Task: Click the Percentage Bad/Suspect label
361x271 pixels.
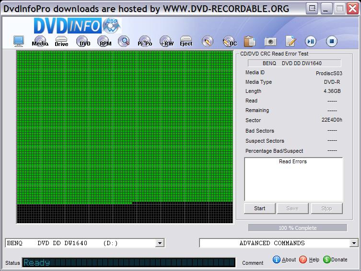Action: (x=274, y=151)
